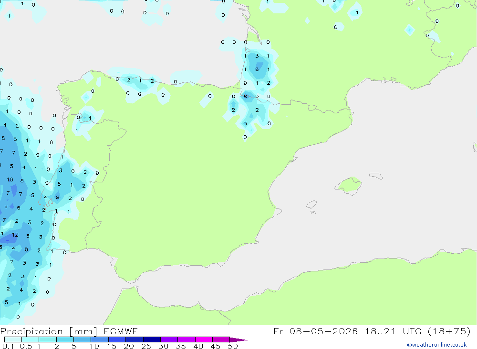
Task: Click the '9' precipitation value over the Atlantic
Action: point(6,207)
